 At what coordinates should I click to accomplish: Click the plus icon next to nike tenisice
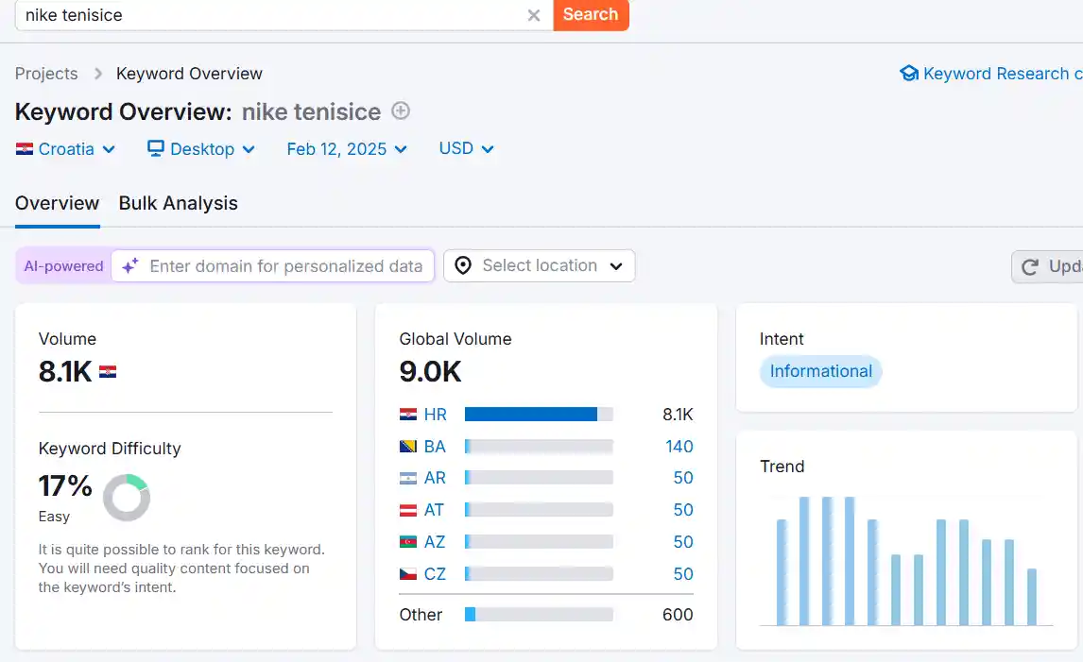pos(401,111)
